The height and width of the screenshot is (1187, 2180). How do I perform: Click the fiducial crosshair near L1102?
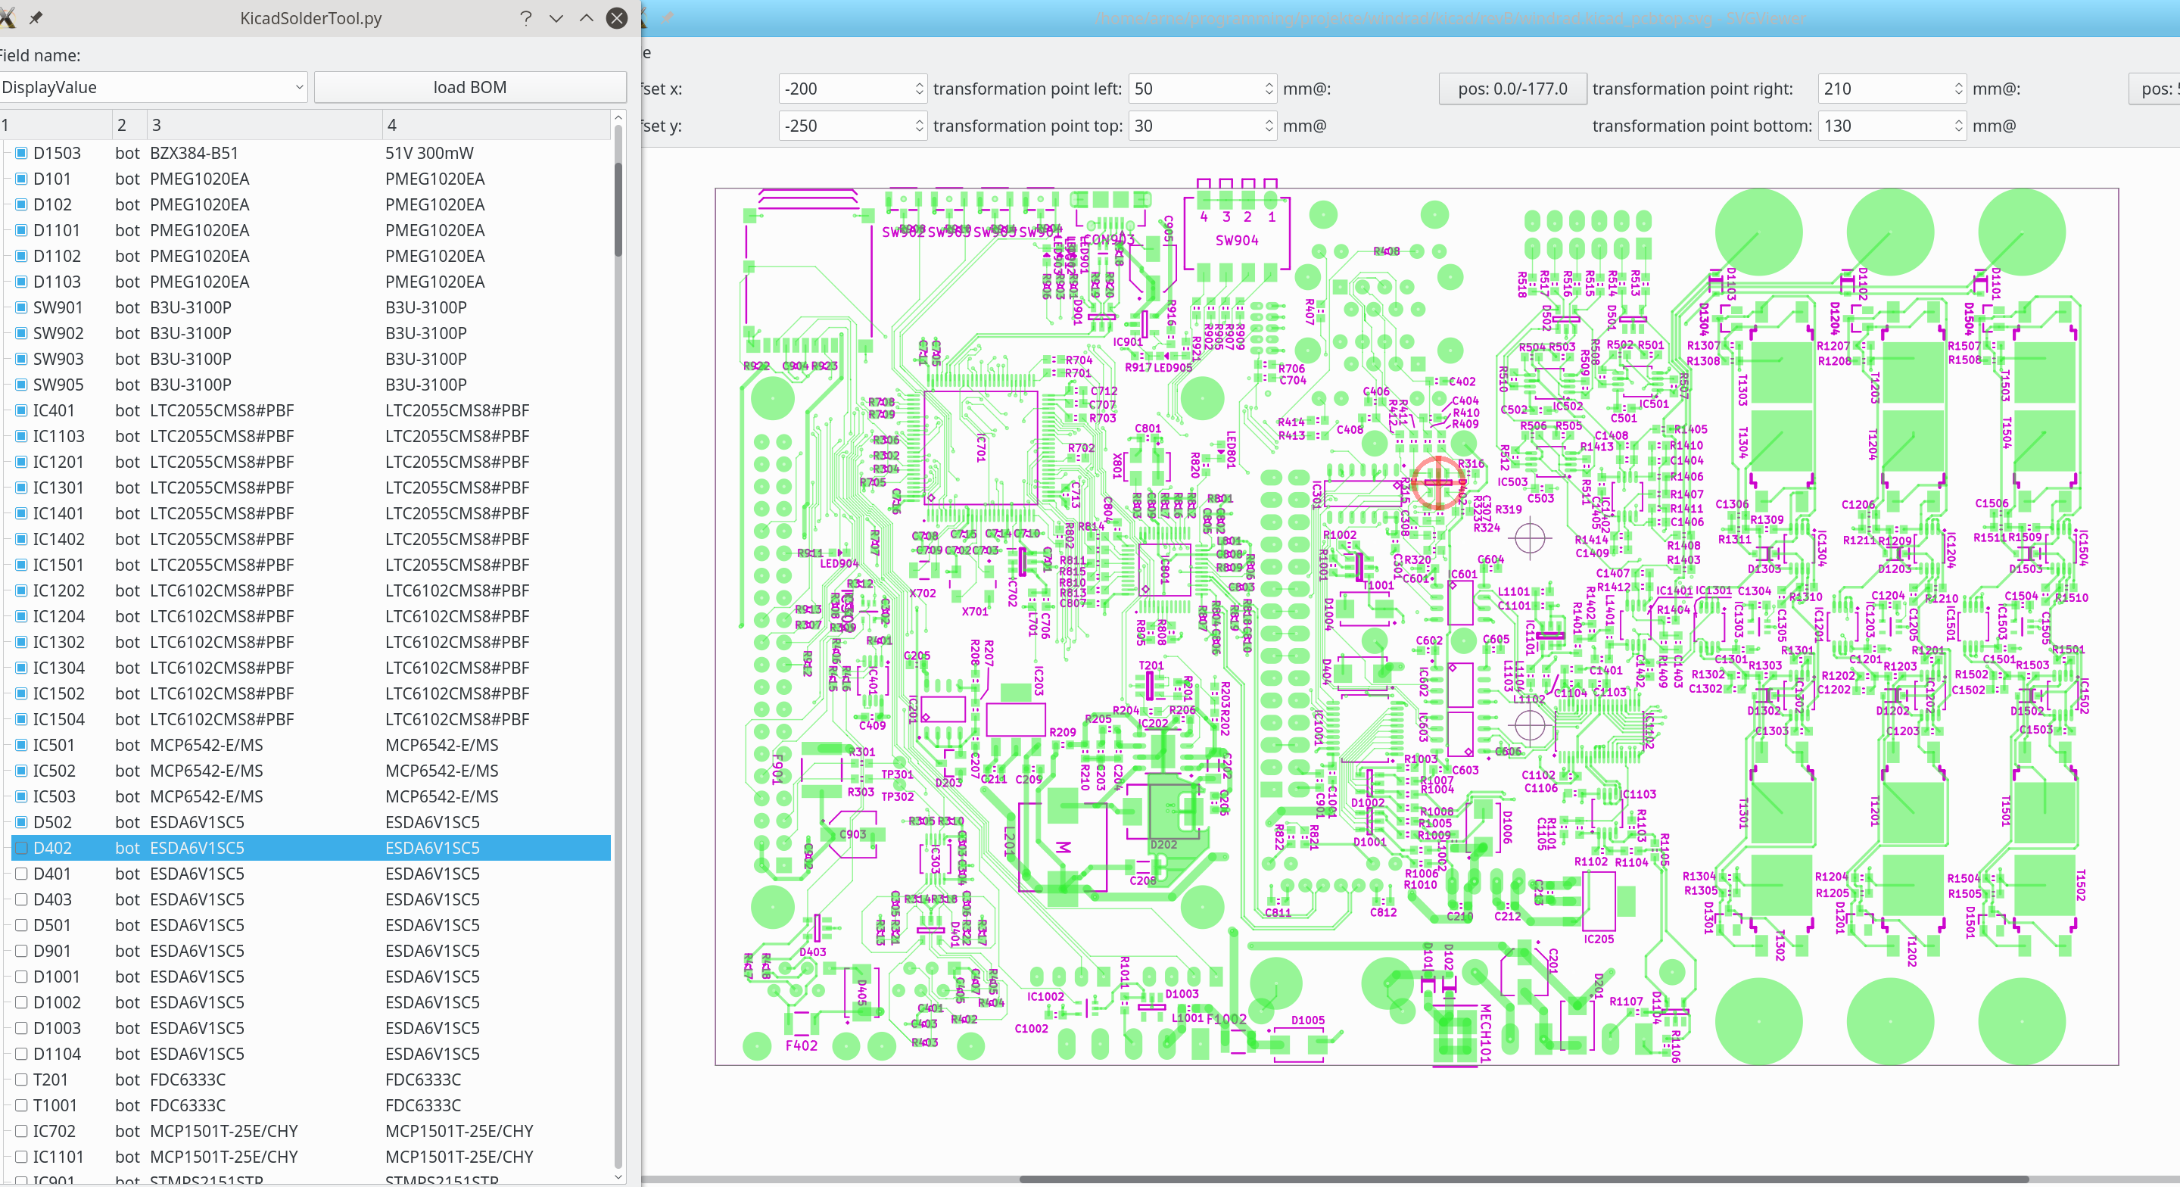tap(1529, 724)
